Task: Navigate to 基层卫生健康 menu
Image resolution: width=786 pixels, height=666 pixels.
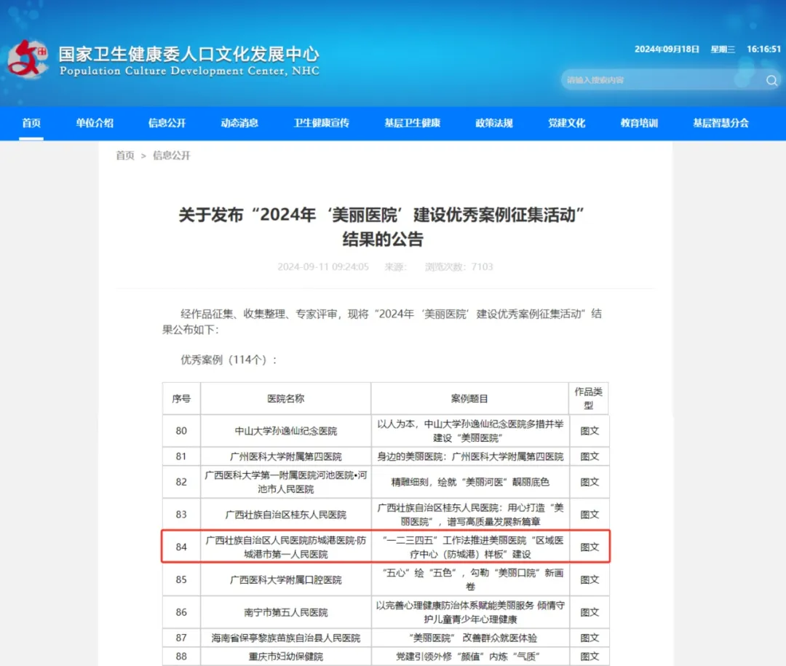Action: coord(413,123)
